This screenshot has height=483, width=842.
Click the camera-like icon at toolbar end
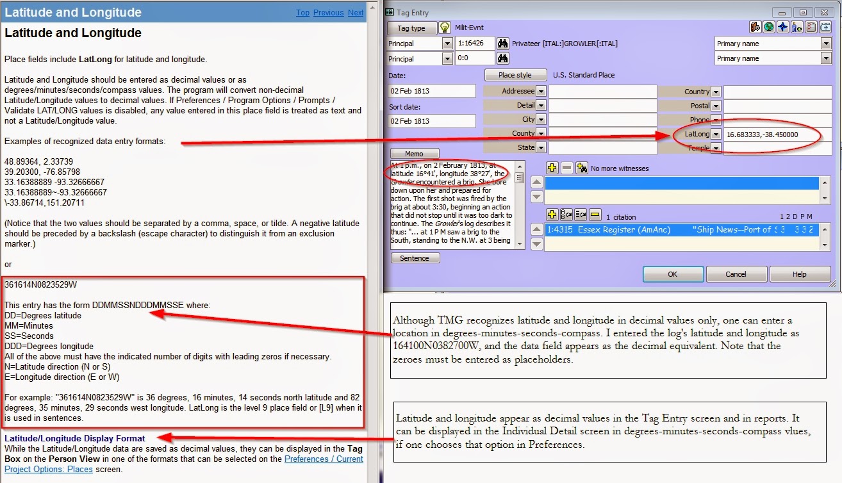[825, 27]
